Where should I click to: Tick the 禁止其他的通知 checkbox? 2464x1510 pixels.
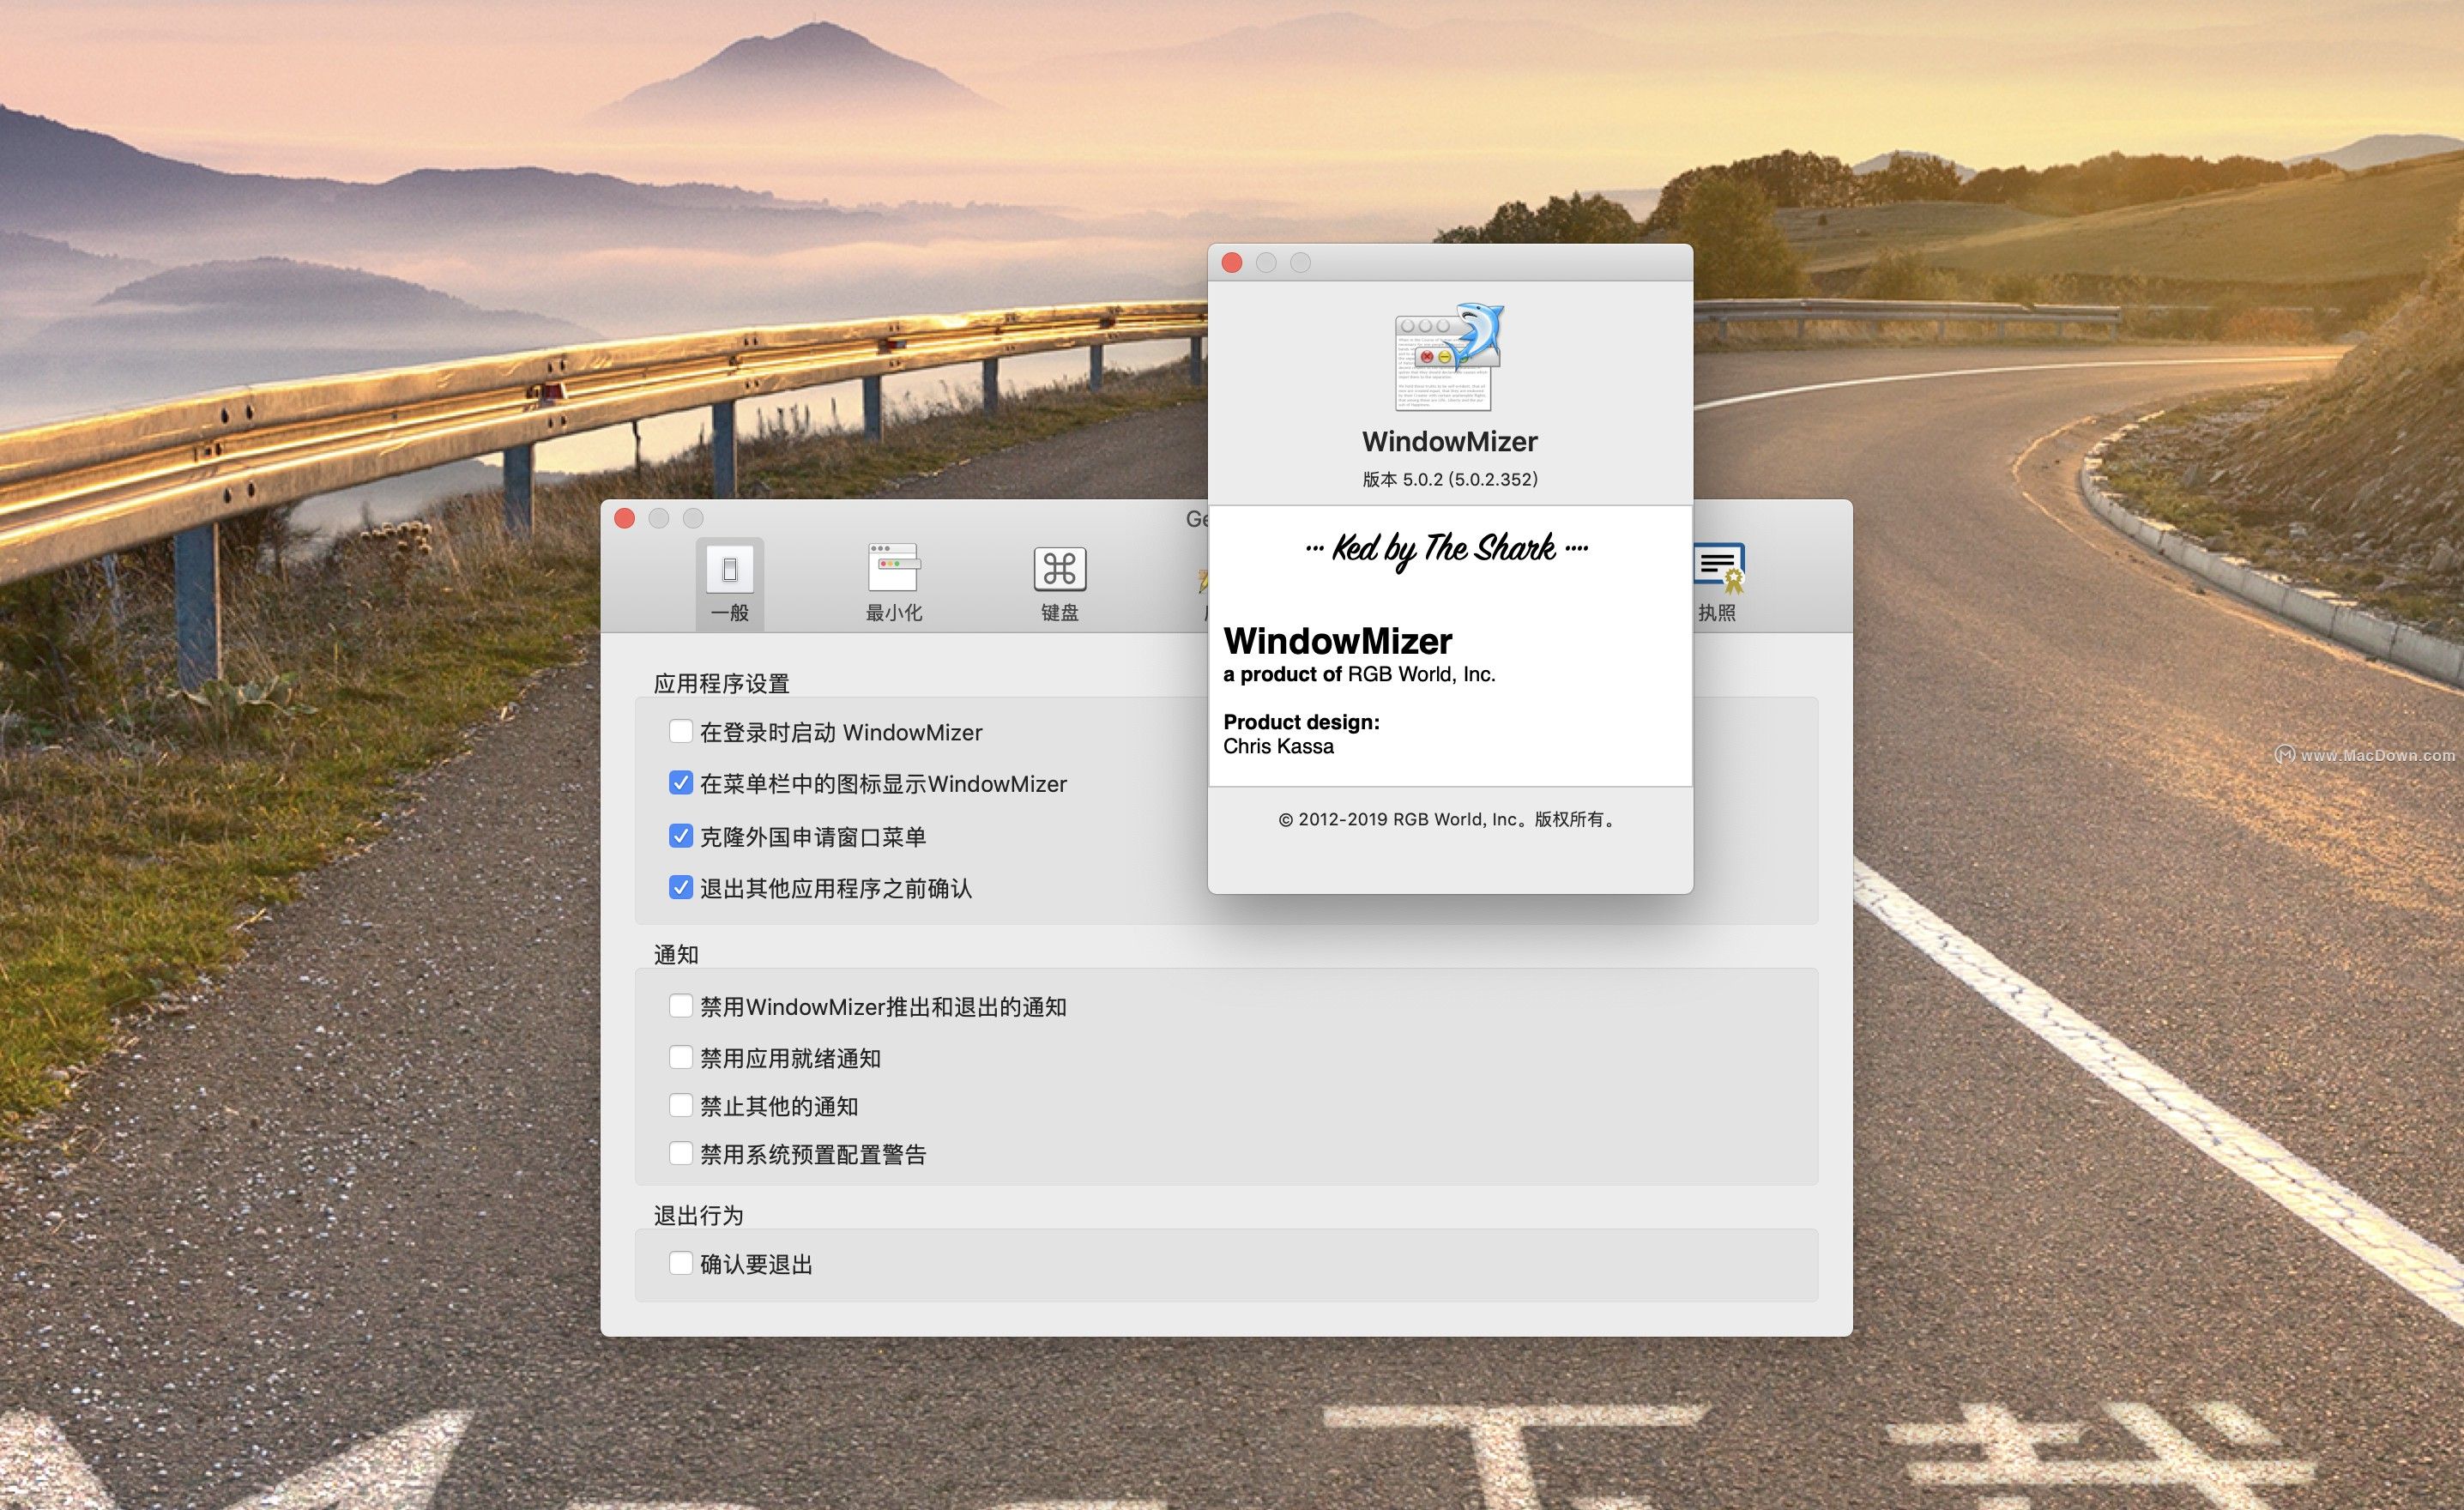681,1105
